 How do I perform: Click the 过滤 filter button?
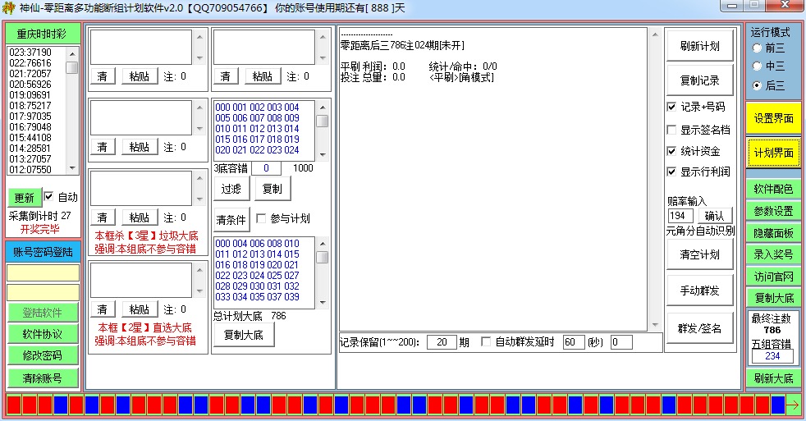click(x=231, y=189)
